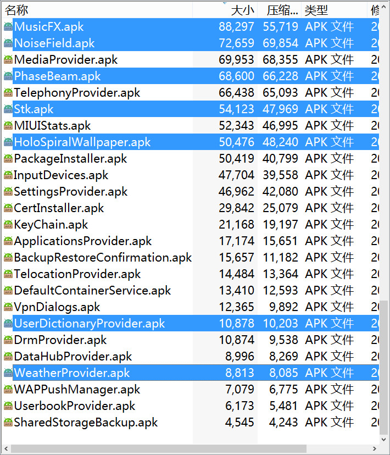Sort by the 类型 column header

tap(335, 10)
